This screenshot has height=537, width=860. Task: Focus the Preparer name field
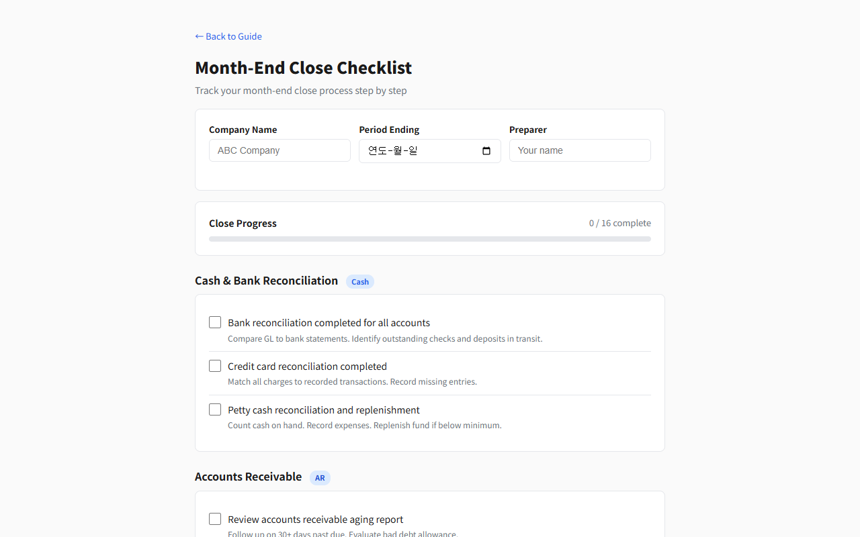[580, 150]
